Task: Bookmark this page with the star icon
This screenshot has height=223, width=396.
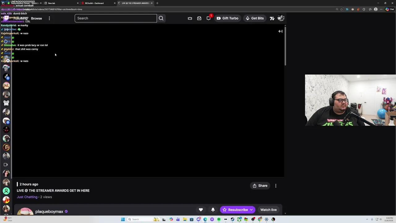Action: 342,9
